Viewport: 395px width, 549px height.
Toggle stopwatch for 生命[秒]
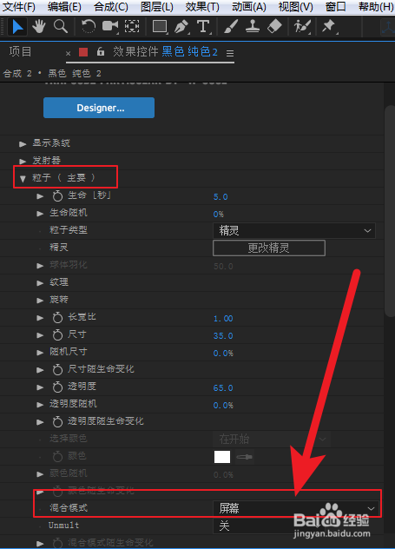coord(57,196)
